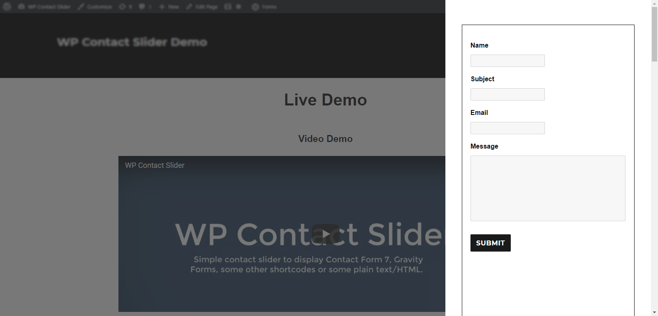
Task: Click the scrollbar up arrow
Action: point(654,3)
